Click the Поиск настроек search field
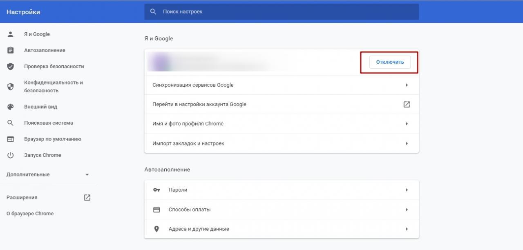523x250 pixels. [282, 11]
